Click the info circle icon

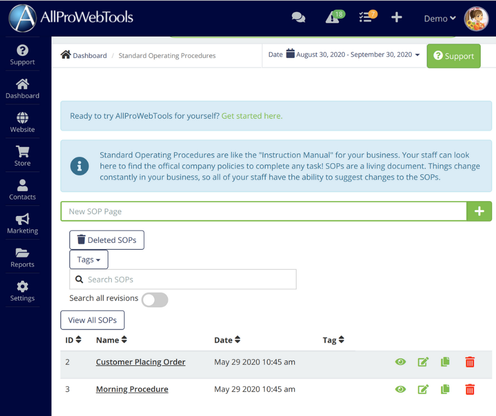coord(79,166)
